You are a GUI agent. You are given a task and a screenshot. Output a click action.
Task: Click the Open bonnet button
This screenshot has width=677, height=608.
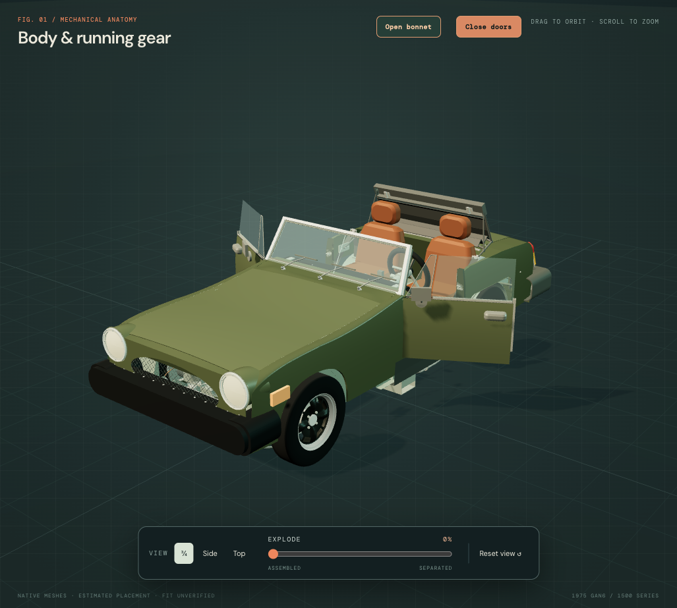click(x=409, y=27)
